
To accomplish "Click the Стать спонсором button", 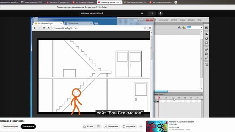I will click(10, 126).
